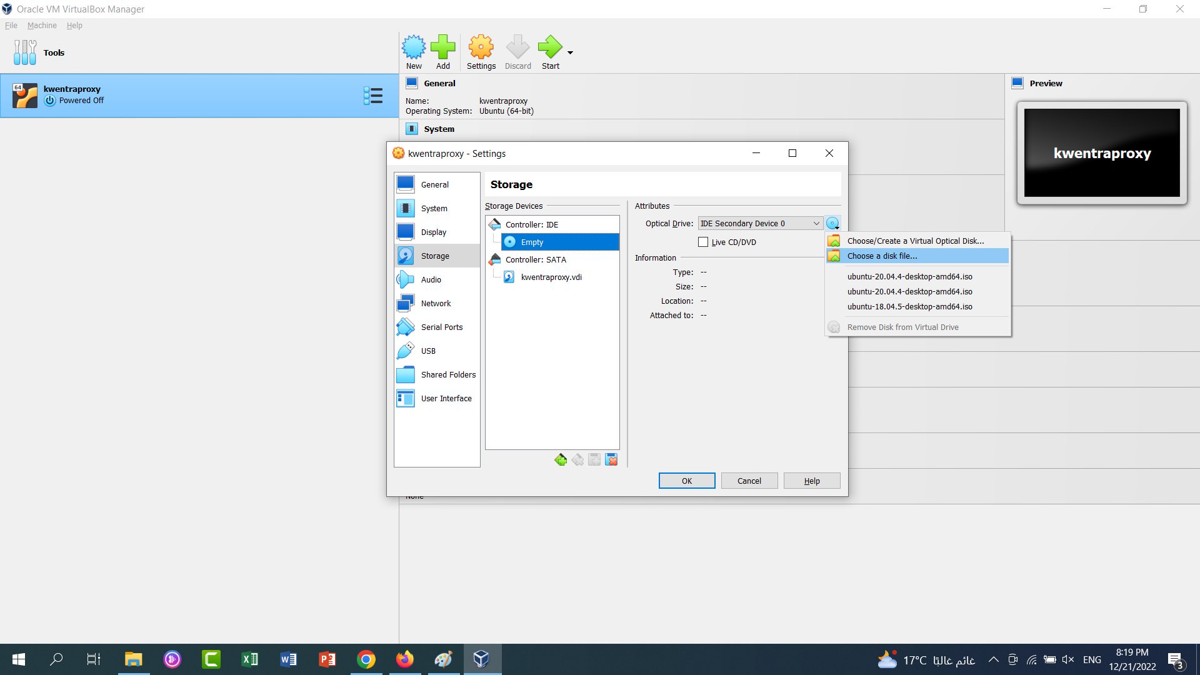This screenshot has width=1200, height=675.
Task: Open taskbar search
Action: [x=56, y=659]
